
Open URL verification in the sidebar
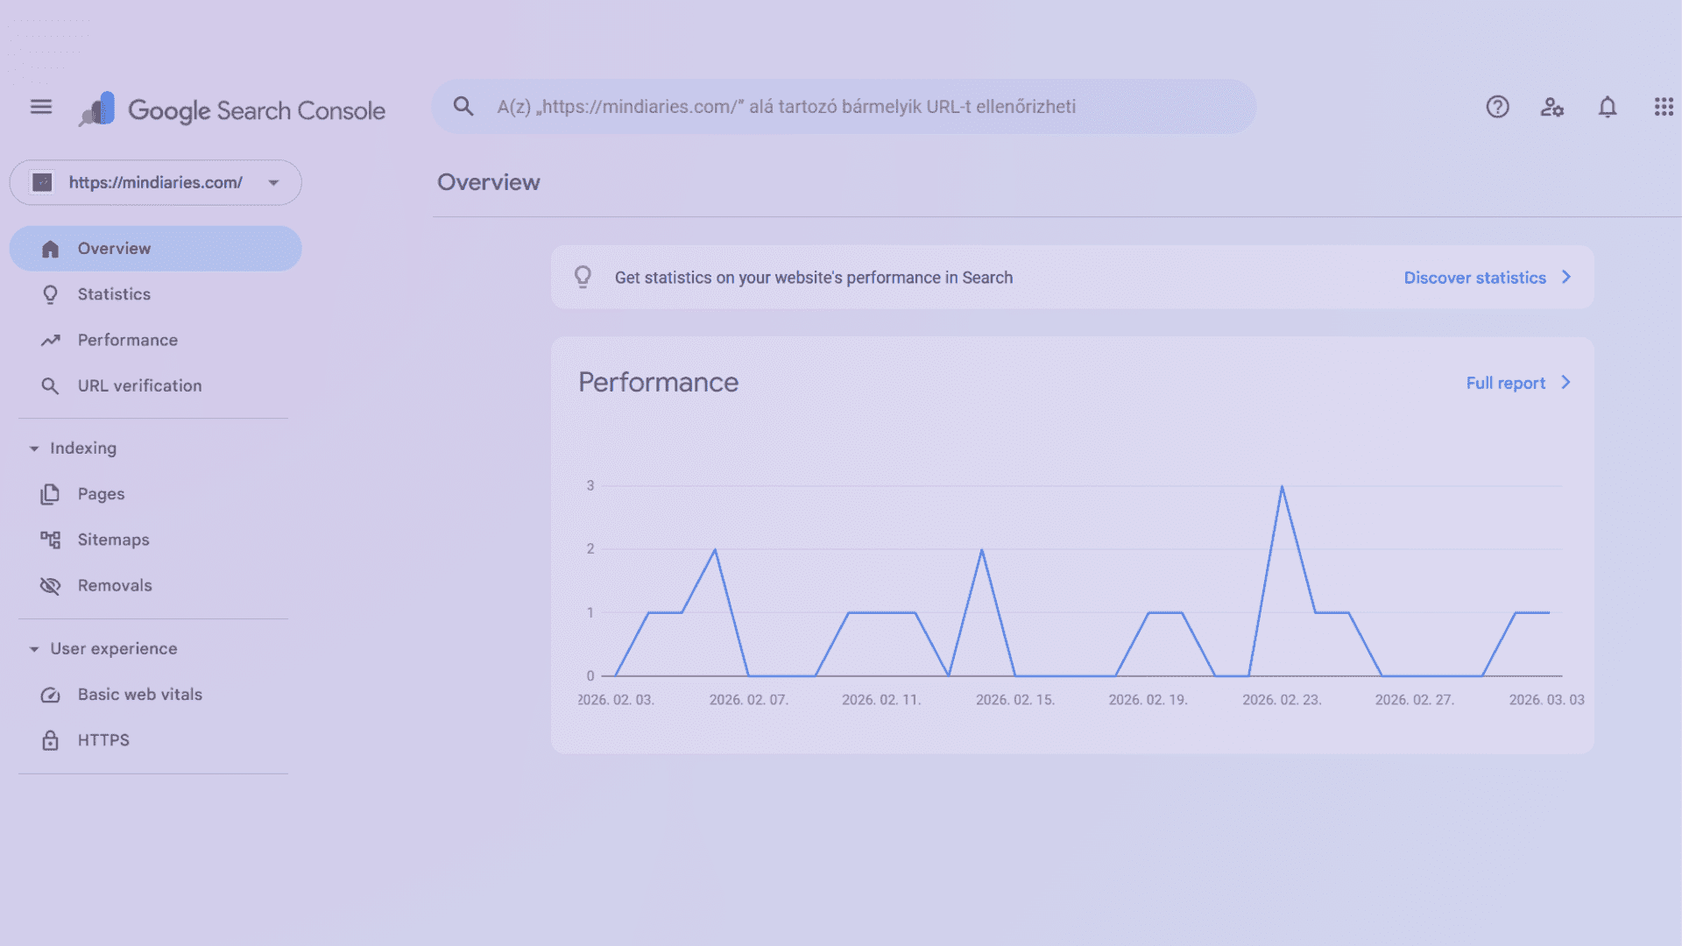coord(156,386)
